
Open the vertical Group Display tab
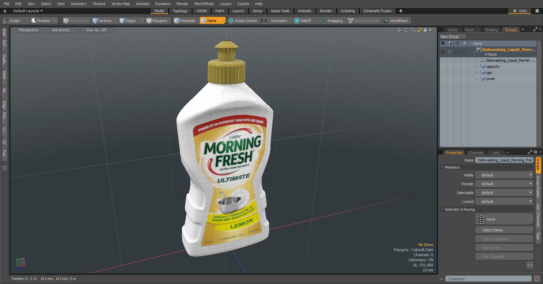[538, 187]
